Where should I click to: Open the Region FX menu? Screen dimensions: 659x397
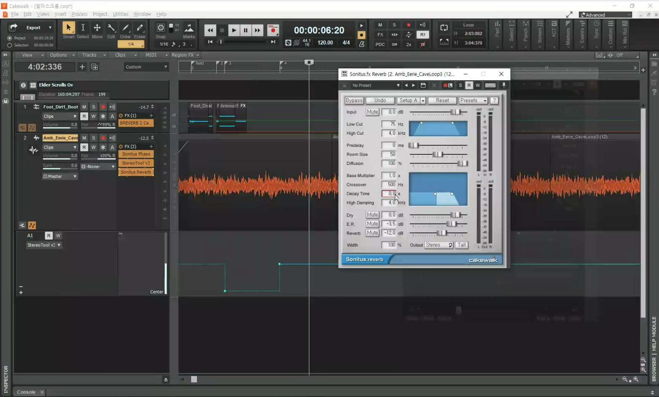[x=185, y=55]
